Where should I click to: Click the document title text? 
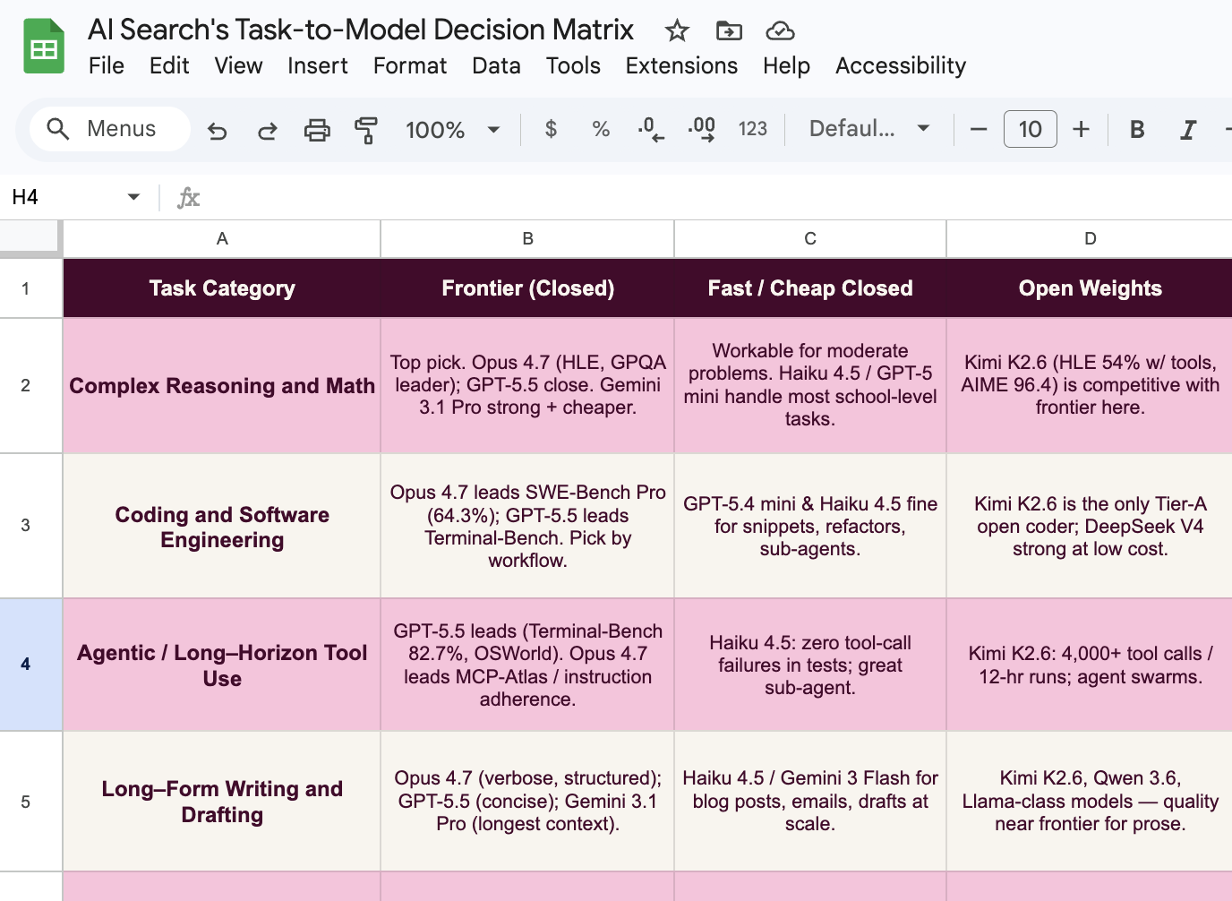click(x=361, y=30)
